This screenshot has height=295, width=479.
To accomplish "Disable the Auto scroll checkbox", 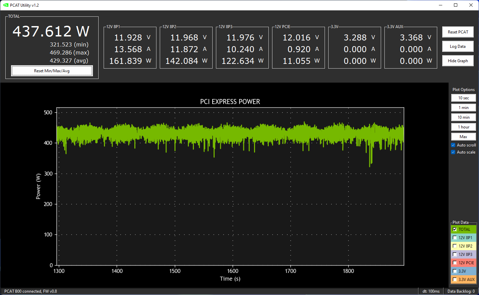I will [453, 145].
